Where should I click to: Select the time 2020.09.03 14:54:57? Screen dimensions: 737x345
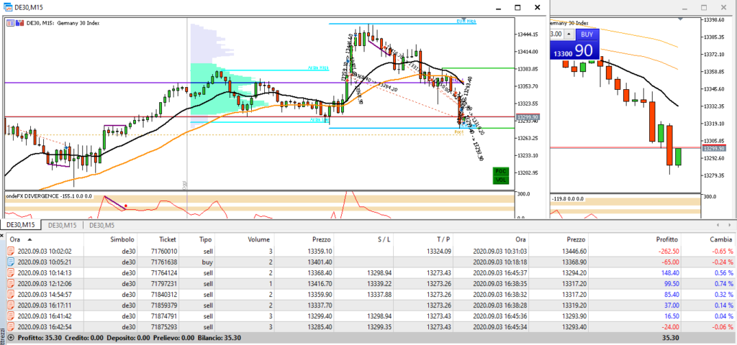(45, 294)
